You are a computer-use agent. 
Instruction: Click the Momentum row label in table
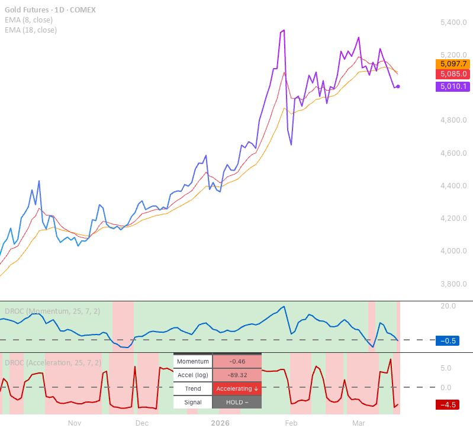pyautogui.click(x=193, y=361)
